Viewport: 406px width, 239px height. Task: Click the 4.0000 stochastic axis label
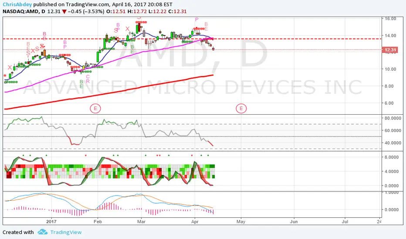coord(392,171)
